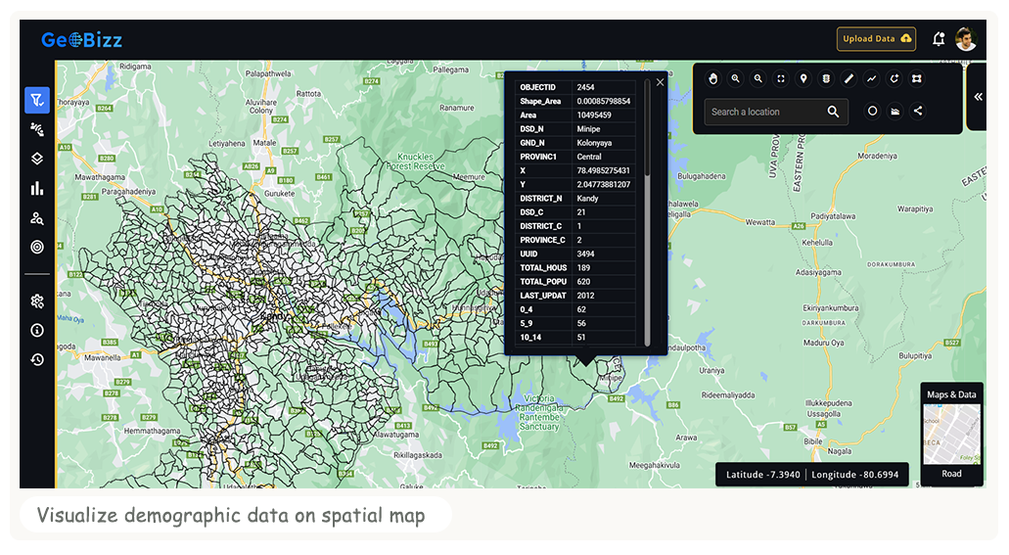The height and width of the screenshot is (555, 1009).
Task: Collapse the panel with double chevron
Action: coord(978,97)
